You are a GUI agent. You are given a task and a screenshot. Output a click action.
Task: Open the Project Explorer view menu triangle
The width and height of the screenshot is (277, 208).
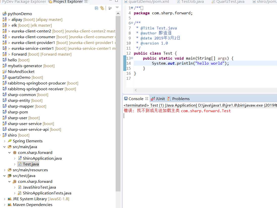pos(117,8)
